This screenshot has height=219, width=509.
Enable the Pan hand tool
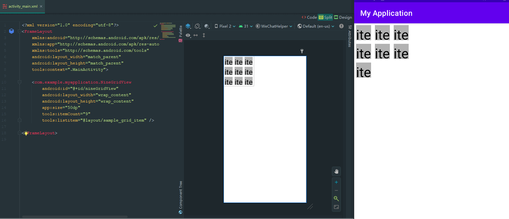(336, 171)
